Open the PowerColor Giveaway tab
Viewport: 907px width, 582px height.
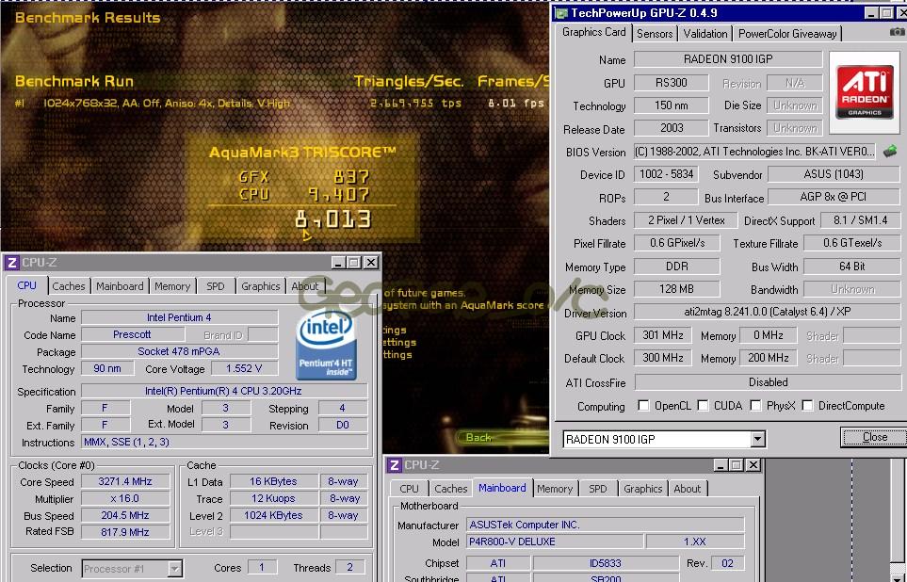pos(787,34)
